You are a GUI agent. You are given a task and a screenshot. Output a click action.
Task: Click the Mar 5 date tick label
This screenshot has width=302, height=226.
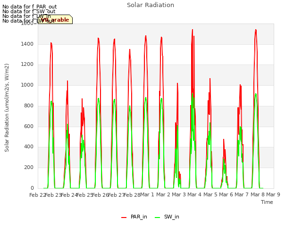210,194
